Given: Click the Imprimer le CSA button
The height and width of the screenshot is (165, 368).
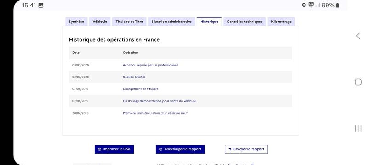Looking at the screenshot, I should coord(114,149).
